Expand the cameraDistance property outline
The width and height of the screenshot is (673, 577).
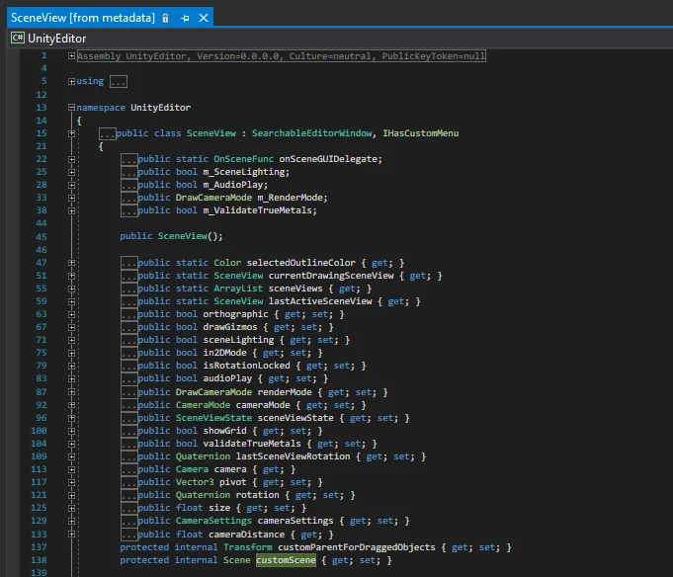coord(72,535)
